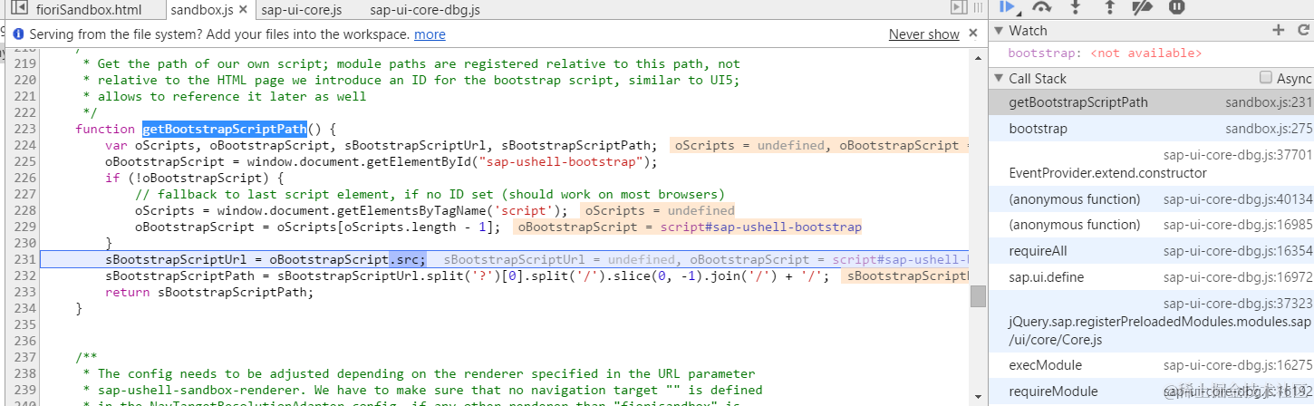The width and height of the screenshot is (1314, 406).
Task: Click the vertical scrollbar thumb of the code editor
Action: point(978,296)
